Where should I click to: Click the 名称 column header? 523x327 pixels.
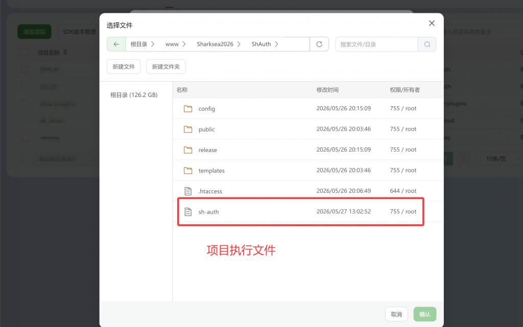[182, 90]
